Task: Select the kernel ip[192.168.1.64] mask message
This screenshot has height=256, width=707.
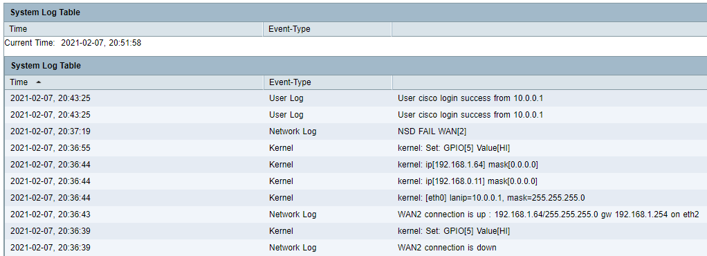Action: point(468,165)
